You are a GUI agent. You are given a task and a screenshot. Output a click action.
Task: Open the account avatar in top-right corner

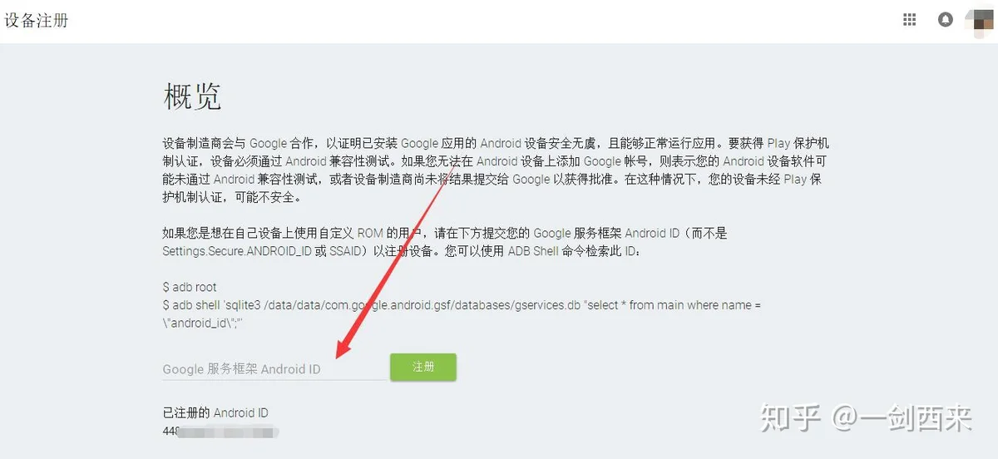click(982, 20)
